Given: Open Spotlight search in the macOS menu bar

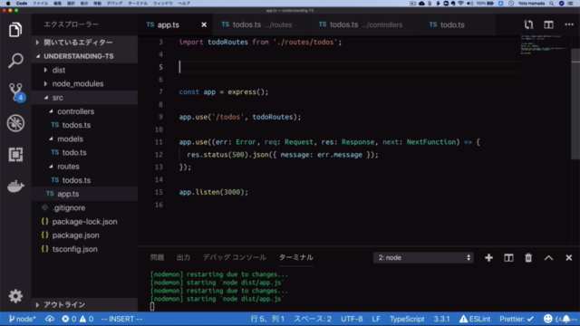Looking at the screenshot, I should (552, 4).
